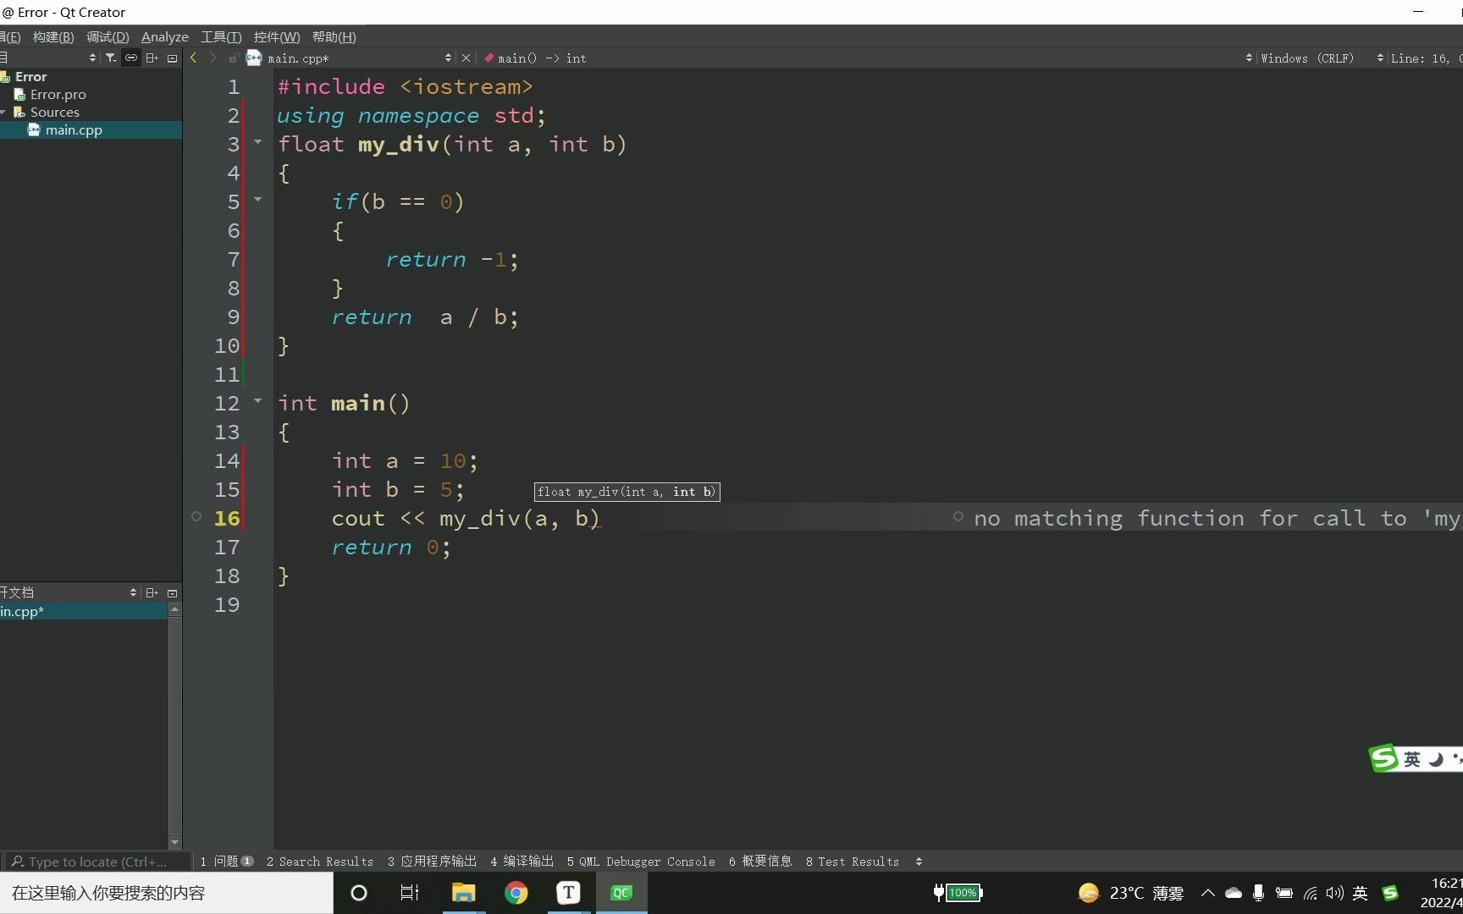Click the Go Back navigation arrow
Viewport: 1463px width, 914px height.
(x=193, y=58)
